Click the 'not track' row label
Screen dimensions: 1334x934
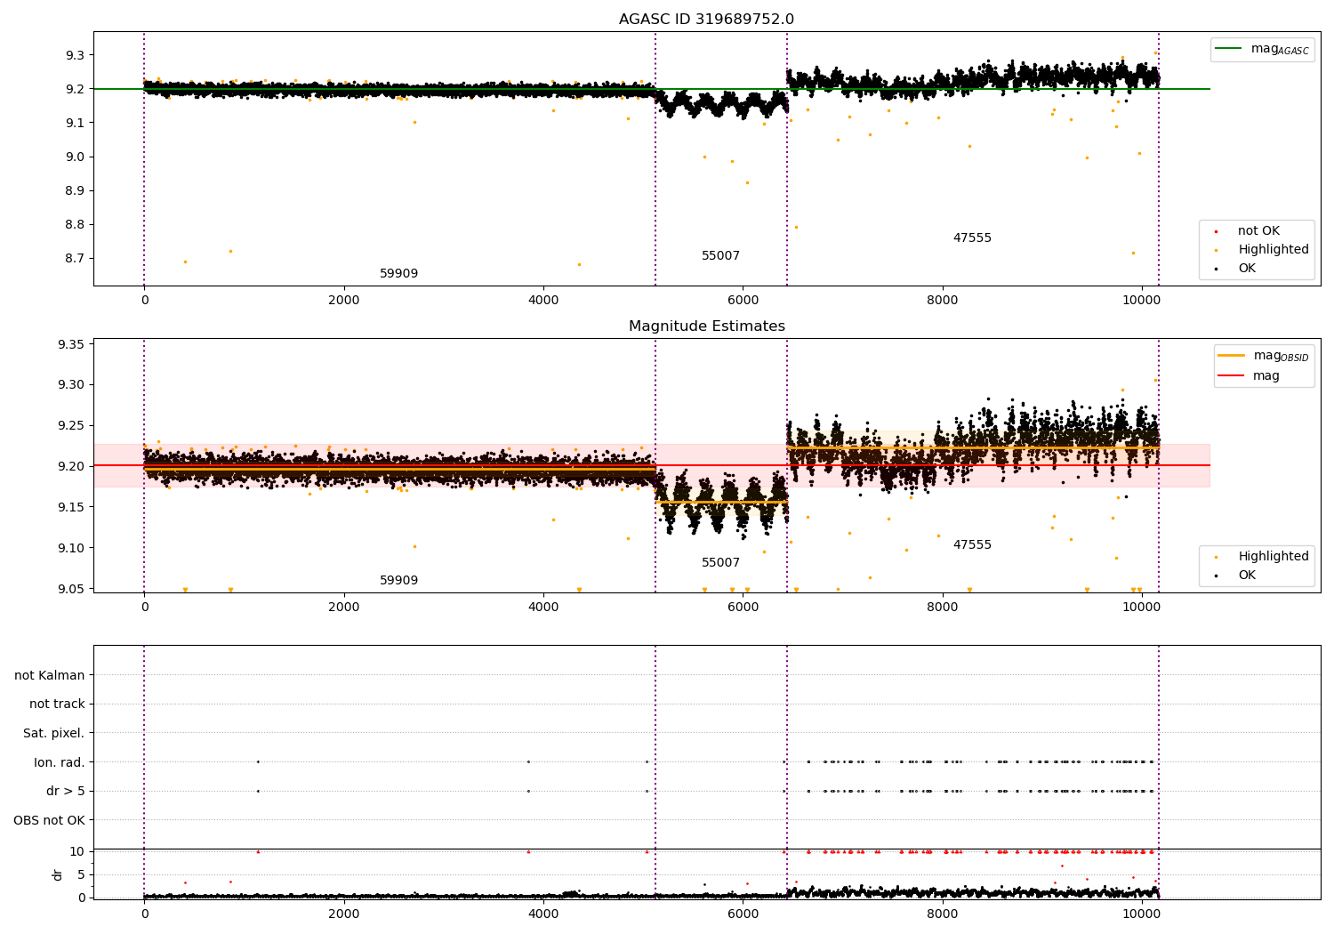[x=57, y=705]
